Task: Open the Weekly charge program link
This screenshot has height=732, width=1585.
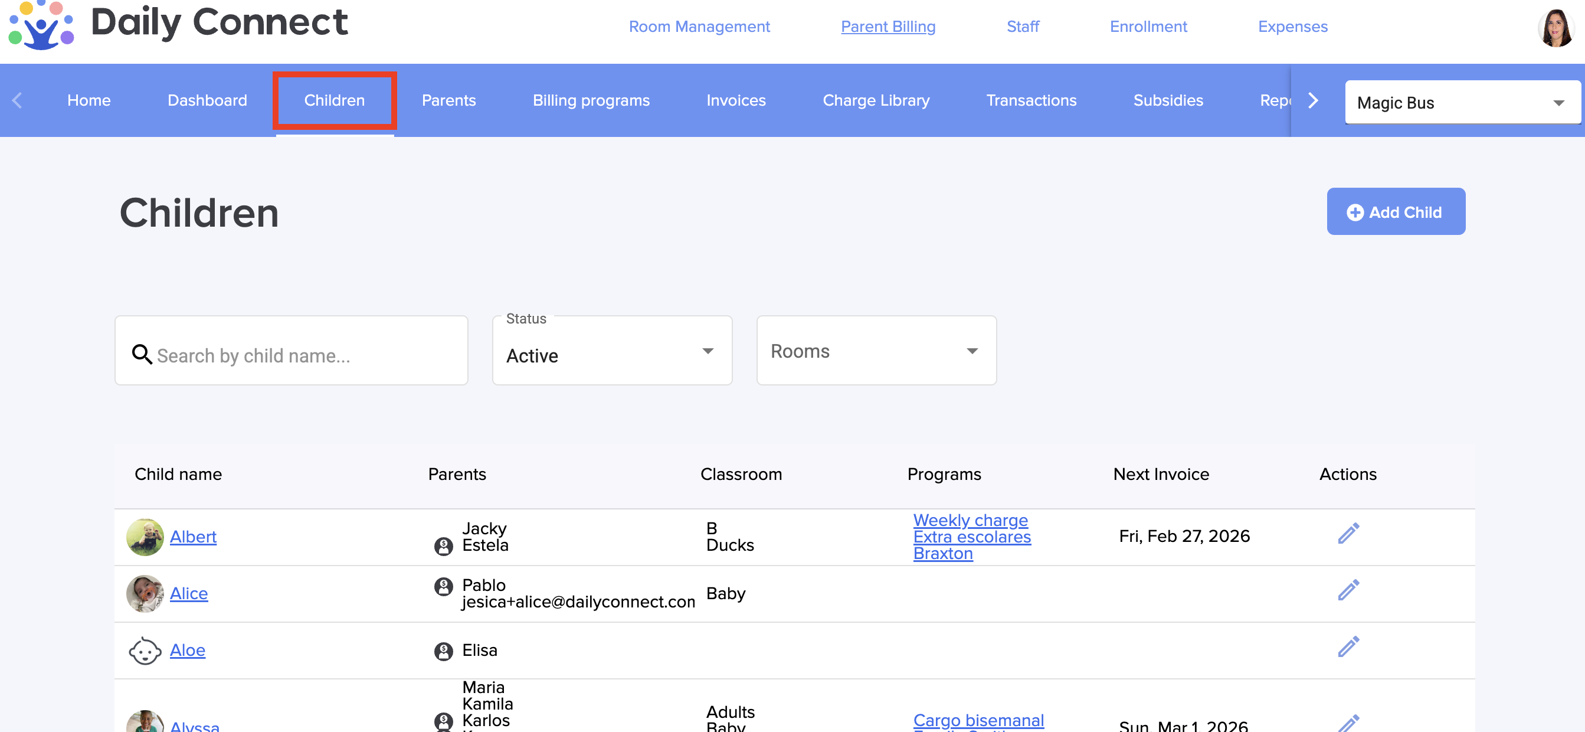Action: click(x=970, y=520)
